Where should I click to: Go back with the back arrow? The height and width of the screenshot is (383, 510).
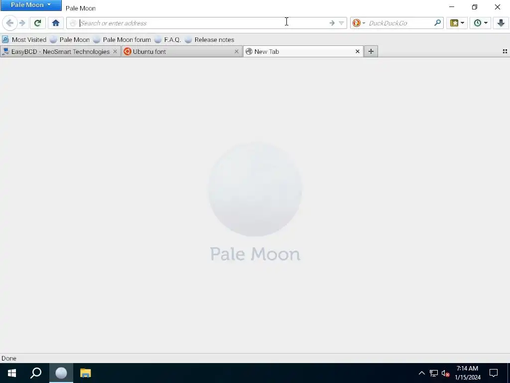pyautogui.click(x=10, y=23)
